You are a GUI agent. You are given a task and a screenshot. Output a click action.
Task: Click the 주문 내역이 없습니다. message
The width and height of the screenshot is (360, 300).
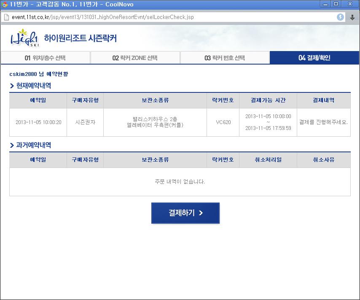pyautogui.click(x=180, y=181)
